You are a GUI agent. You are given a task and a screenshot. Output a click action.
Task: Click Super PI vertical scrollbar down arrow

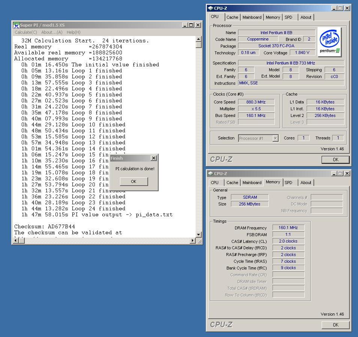[x=199, y=235]
